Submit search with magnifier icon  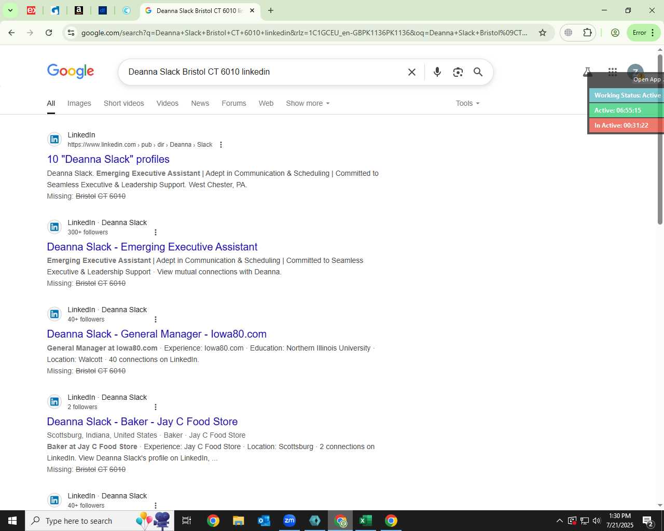pos(478,72)
